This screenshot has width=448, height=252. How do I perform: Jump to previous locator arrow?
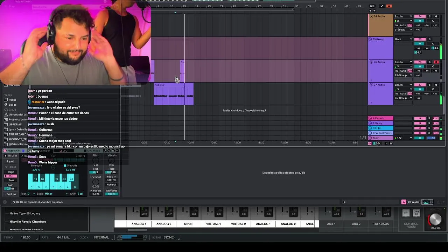pyautogui.click(x=371, y=10)
